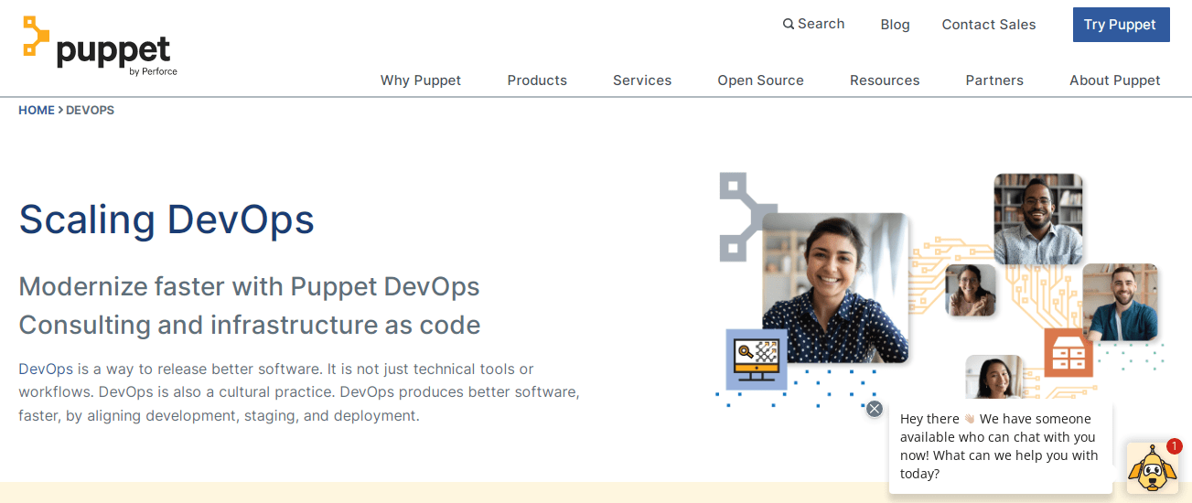
Task: Open the Contact Sales link
Action: (x=989, y=25)
